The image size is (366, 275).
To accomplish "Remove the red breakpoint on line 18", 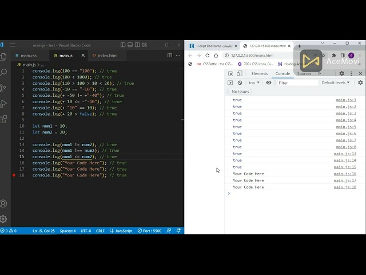I will point(14,175).
